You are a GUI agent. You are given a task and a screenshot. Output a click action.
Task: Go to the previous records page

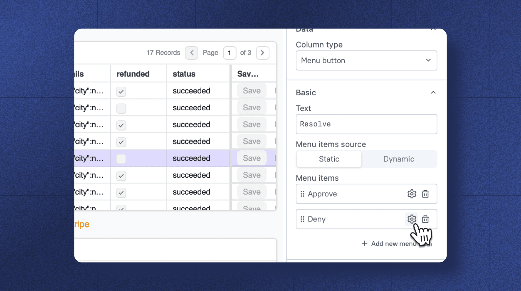191,53
